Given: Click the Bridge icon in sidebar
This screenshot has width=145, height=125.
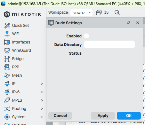Looking at the screenshot, I should coord(7,59).
